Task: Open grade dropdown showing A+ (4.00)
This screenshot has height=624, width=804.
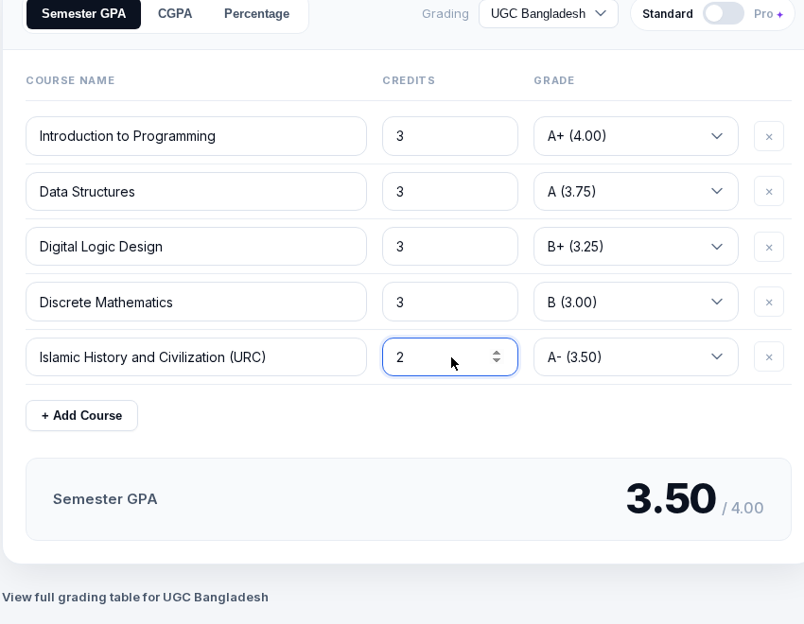Action: [x=636, y=136]
